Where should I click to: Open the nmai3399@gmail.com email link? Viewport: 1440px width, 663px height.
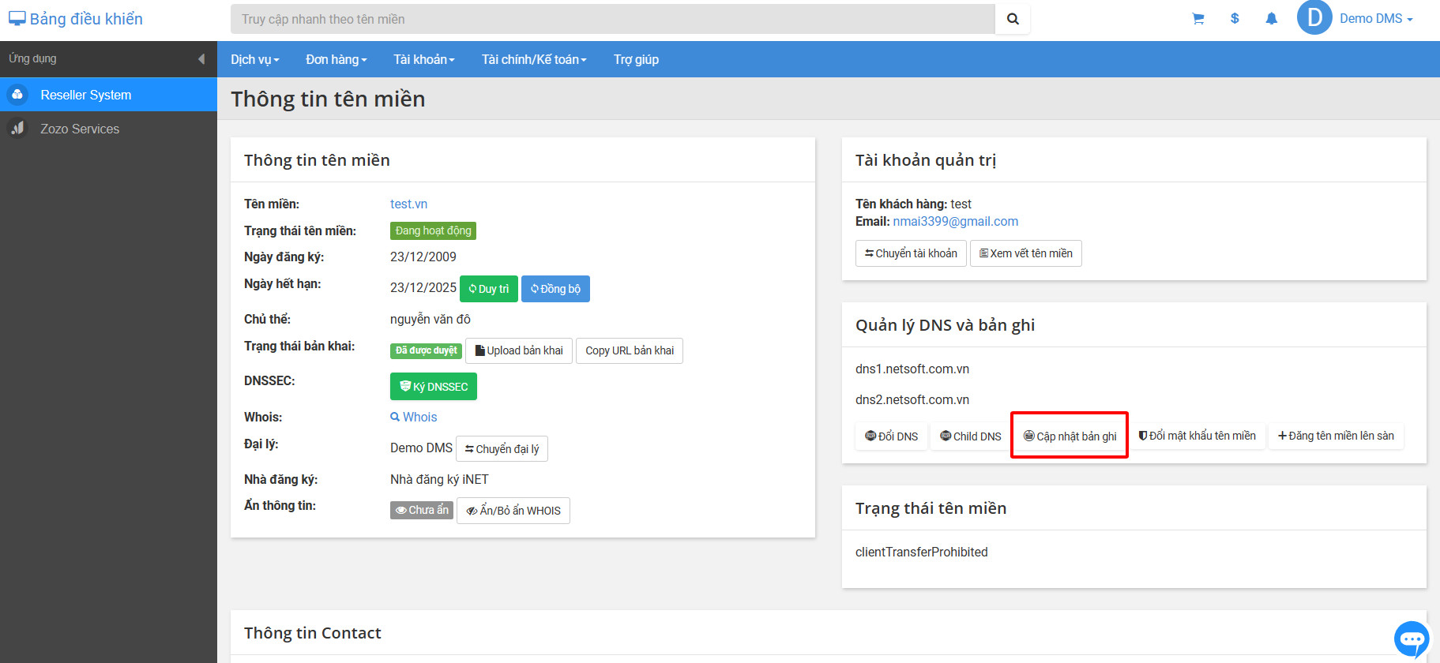coord(956,221)
